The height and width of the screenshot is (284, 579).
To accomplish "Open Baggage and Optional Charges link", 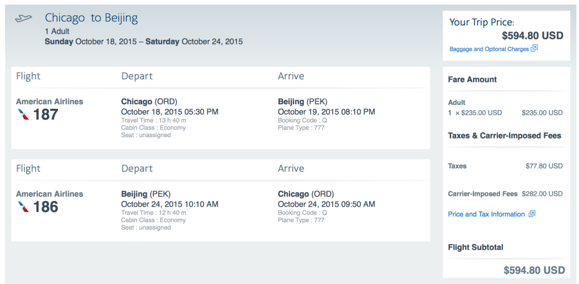I will 490,49.
